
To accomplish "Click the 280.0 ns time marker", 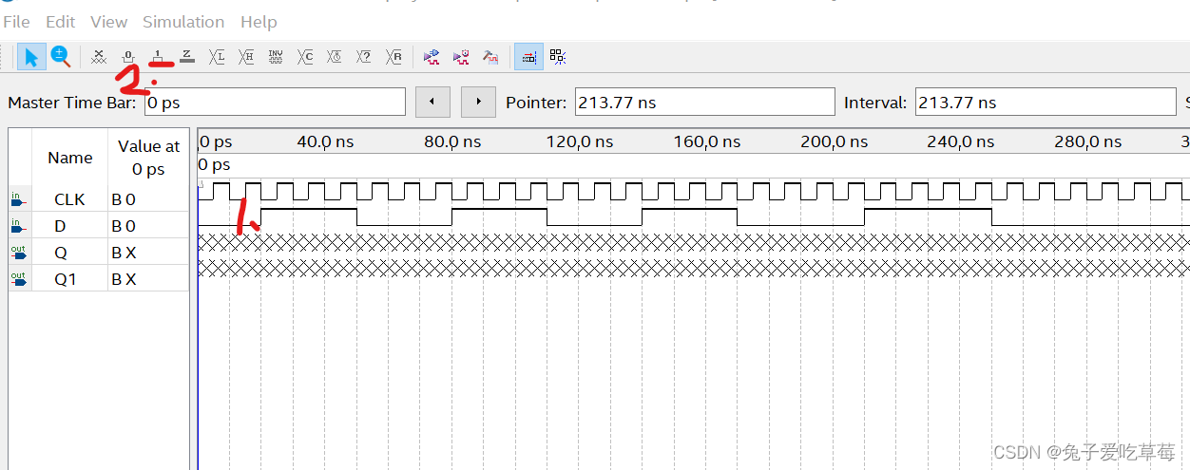I will pos(1088,141).
